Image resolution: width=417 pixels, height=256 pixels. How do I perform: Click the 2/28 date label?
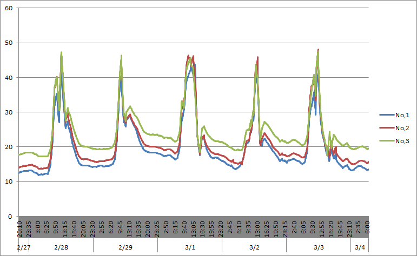tap(61, 247)
